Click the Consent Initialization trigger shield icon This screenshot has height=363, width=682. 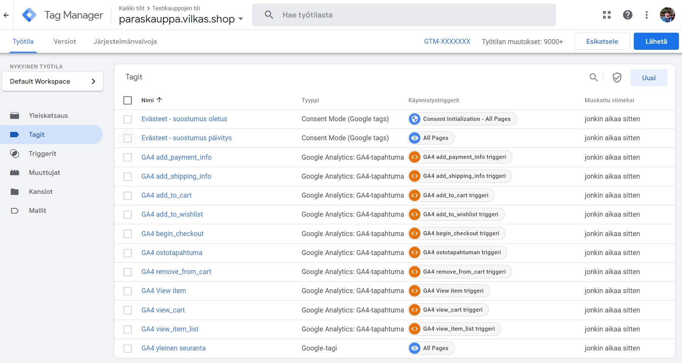415,119
